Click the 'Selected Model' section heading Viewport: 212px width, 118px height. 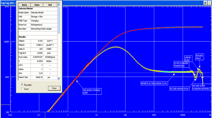pyautogui.click(x=26, y=8)
